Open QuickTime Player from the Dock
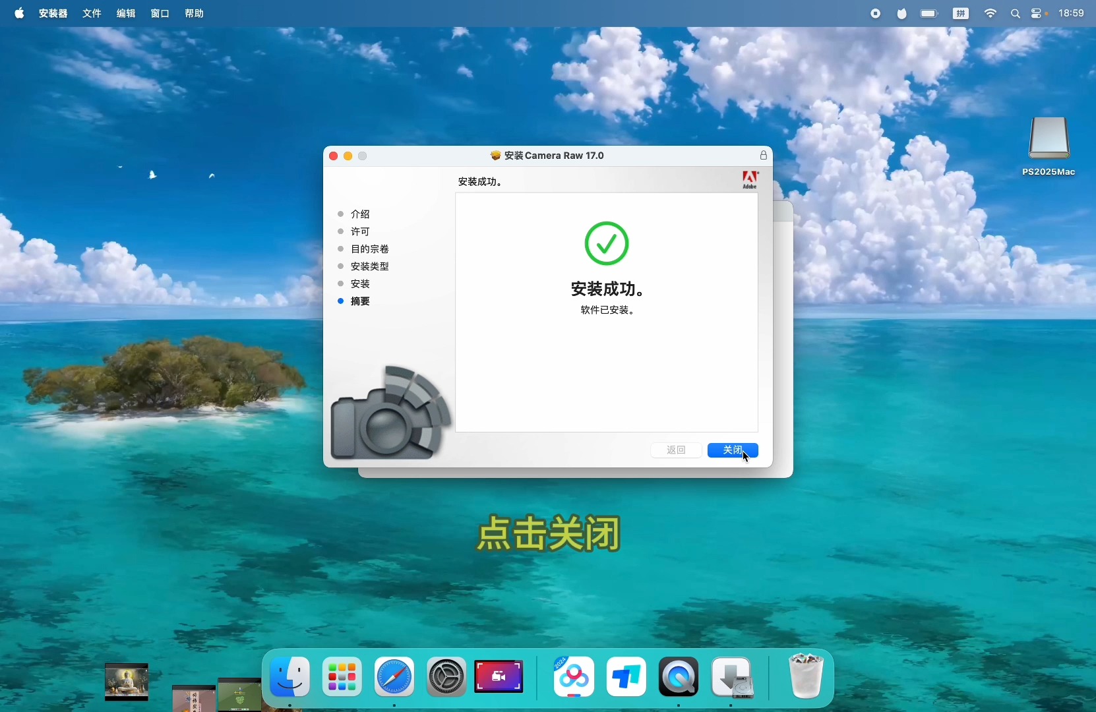Screen dimensions: 1096x712 pyautogui.click(x=679, y=678)
